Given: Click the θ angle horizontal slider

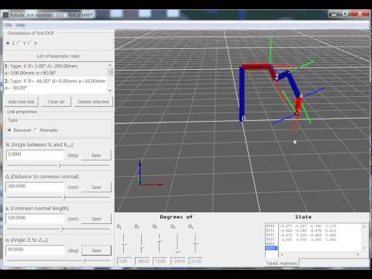Looking at the screenshot, I should pyautogui.click(x=58, y=165).
